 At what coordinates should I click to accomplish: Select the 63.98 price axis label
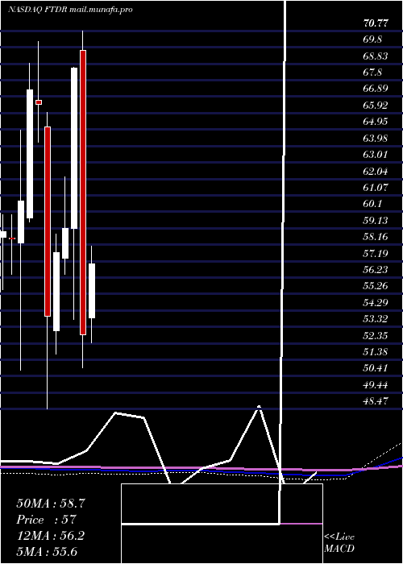(x=376, y=138)
